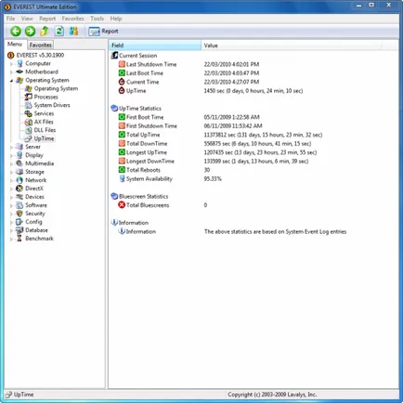
Task: Select DirectX in the sidebar tree
Action: pos(34,188)
